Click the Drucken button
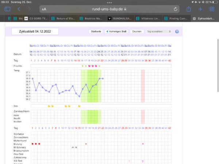 point(137,31)
